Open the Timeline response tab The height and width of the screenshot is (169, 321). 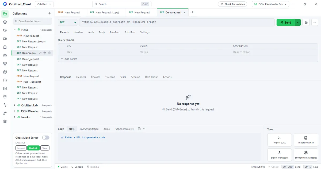(110, 77)
